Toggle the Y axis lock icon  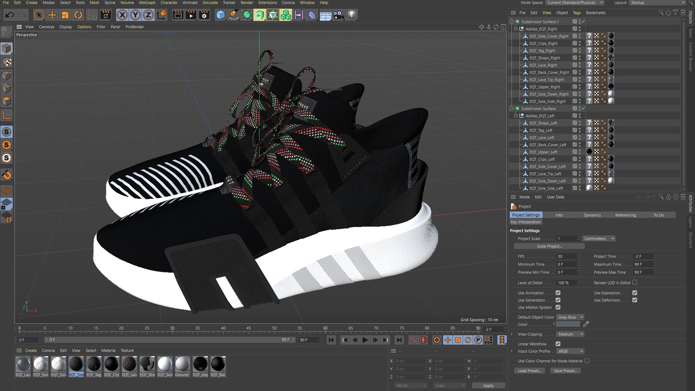point(135,15)
